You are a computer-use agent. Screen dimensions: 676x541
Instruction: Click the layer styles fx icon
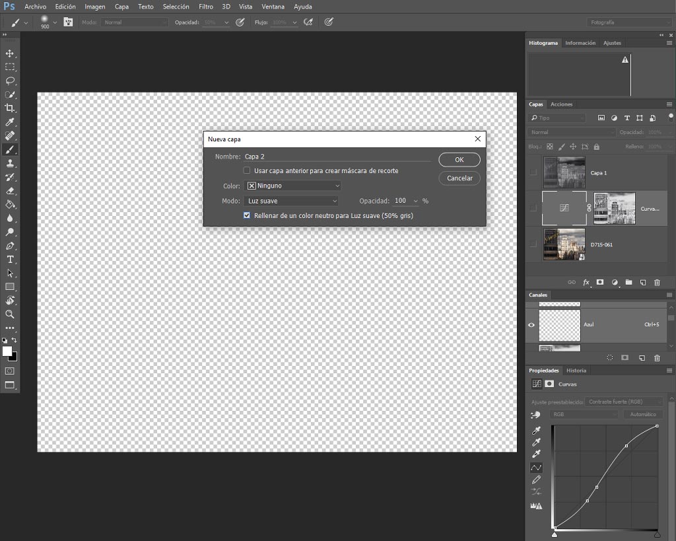pos(586,283)
